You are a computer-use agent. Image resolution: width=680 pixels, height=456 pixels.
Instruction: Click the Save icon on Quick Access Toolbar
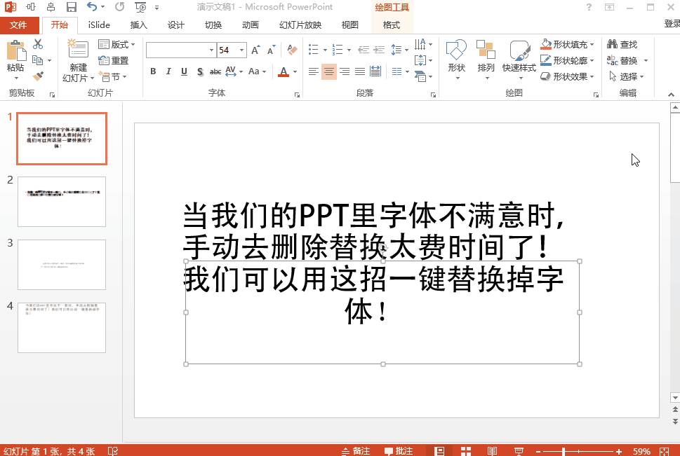[70, 7]
